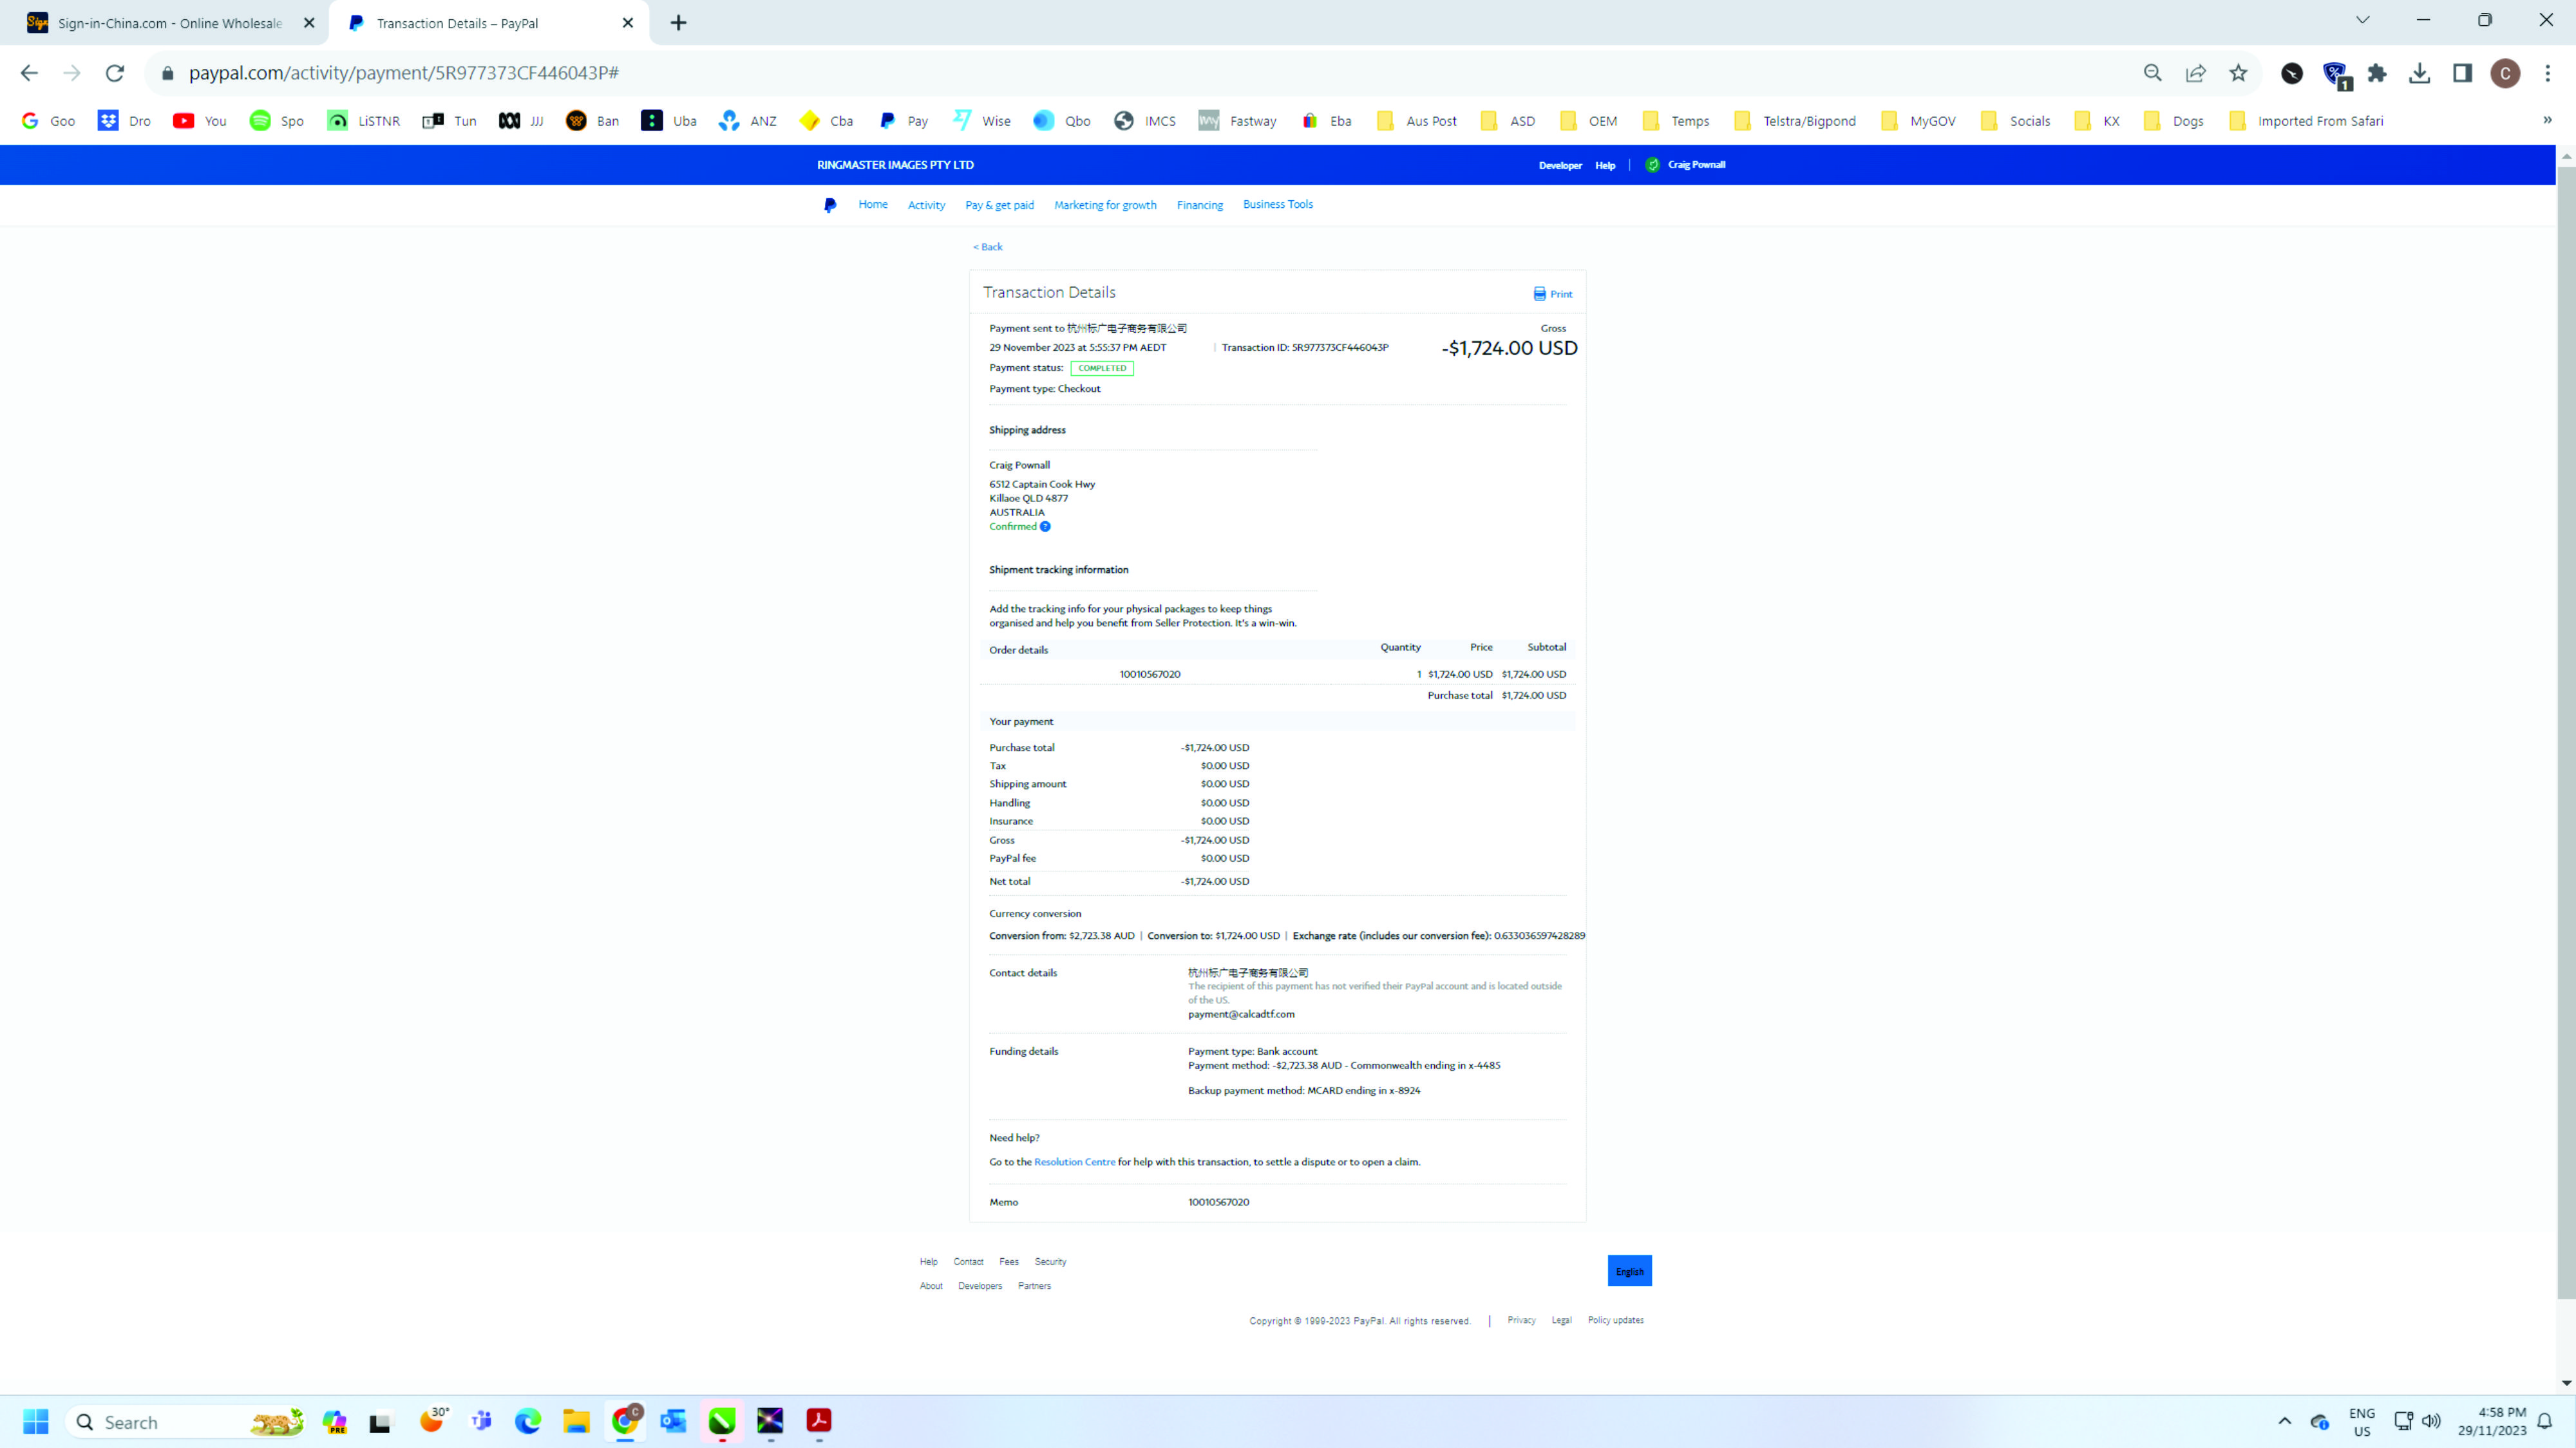Open the Cba bookmark
Viewport: 2576px width, 1448px height.
point(827,121)
